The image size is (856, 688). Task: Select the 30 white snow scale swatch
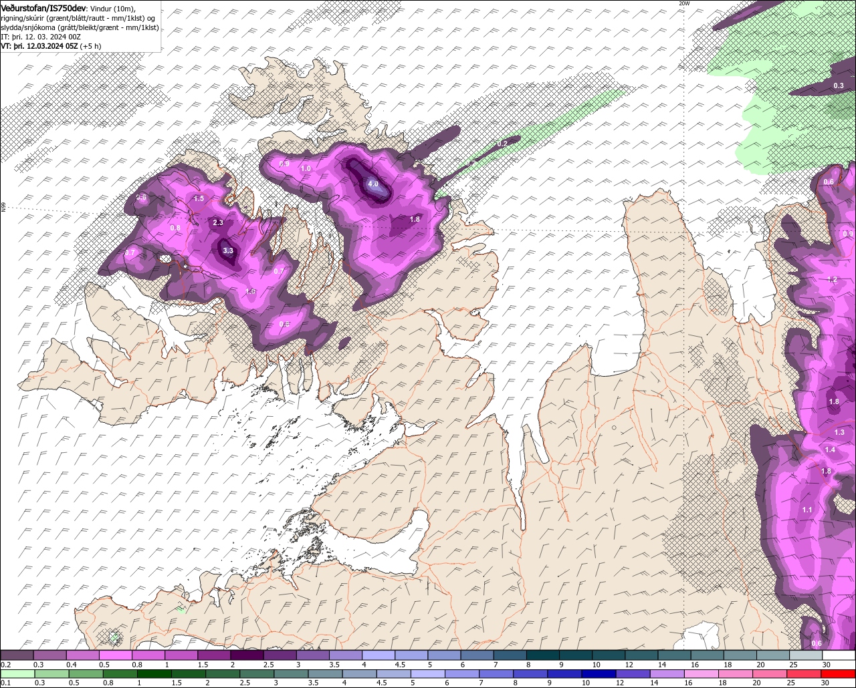click(839, 655)
